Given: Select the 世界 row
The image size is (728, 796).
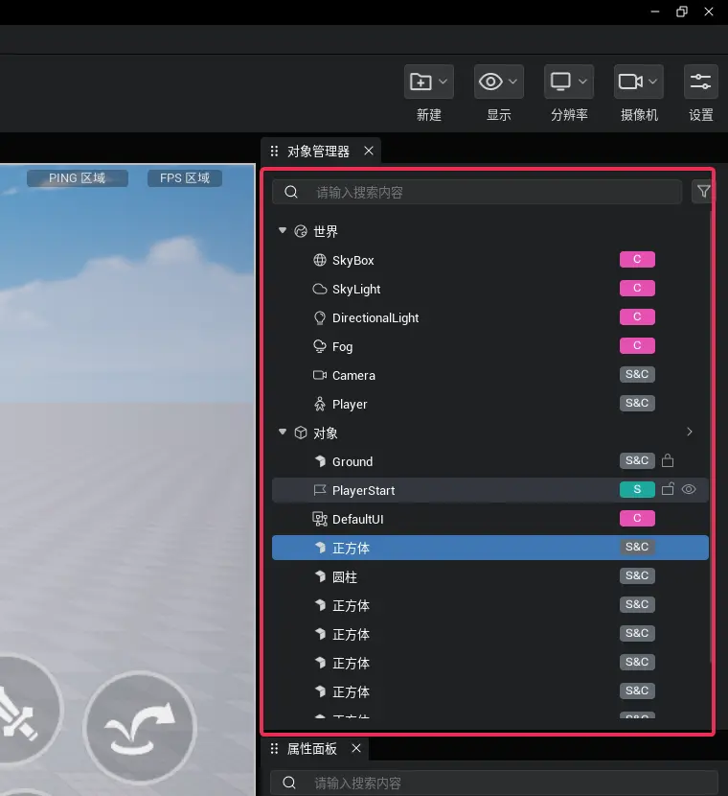Looking at the screenshot, I should [x=490, y=231].
